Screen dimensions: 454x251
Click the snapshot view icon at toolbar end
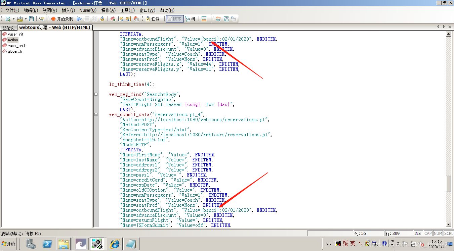(x=234, y=19)
